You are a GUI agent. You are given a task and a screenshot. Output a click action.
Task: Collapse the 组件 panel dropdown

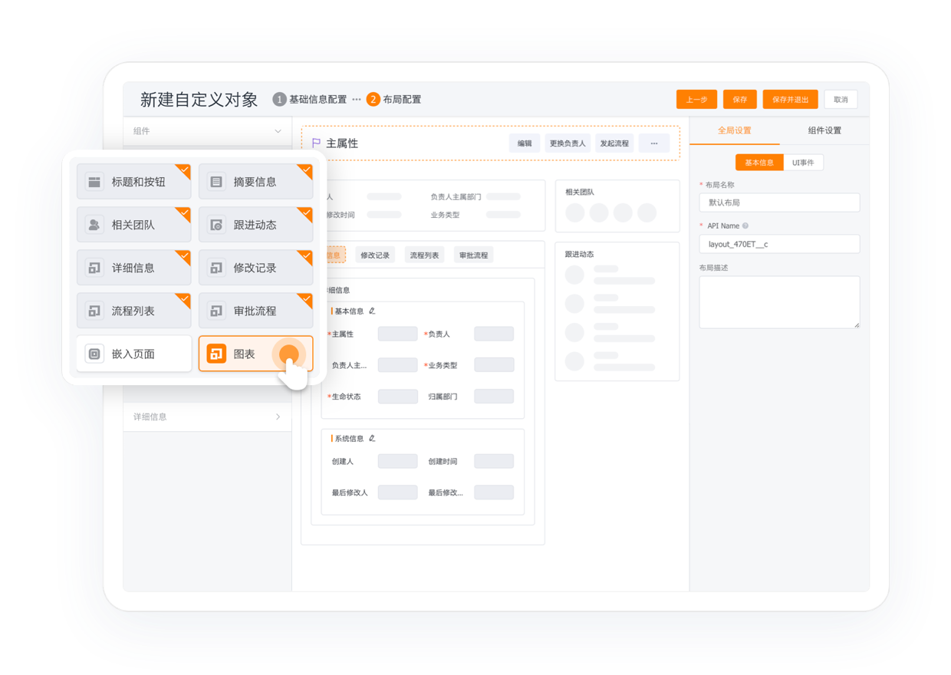click(x=278, y=131)
